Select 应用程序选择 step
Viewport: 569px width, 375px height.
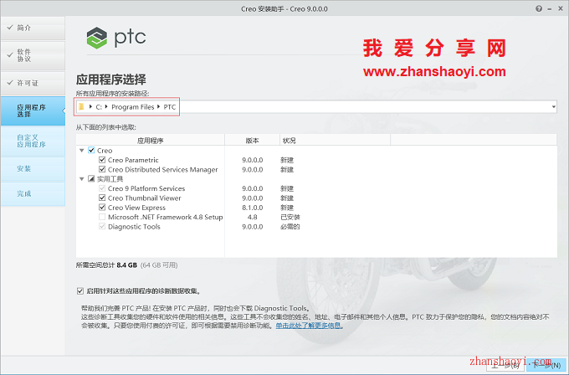33,110
